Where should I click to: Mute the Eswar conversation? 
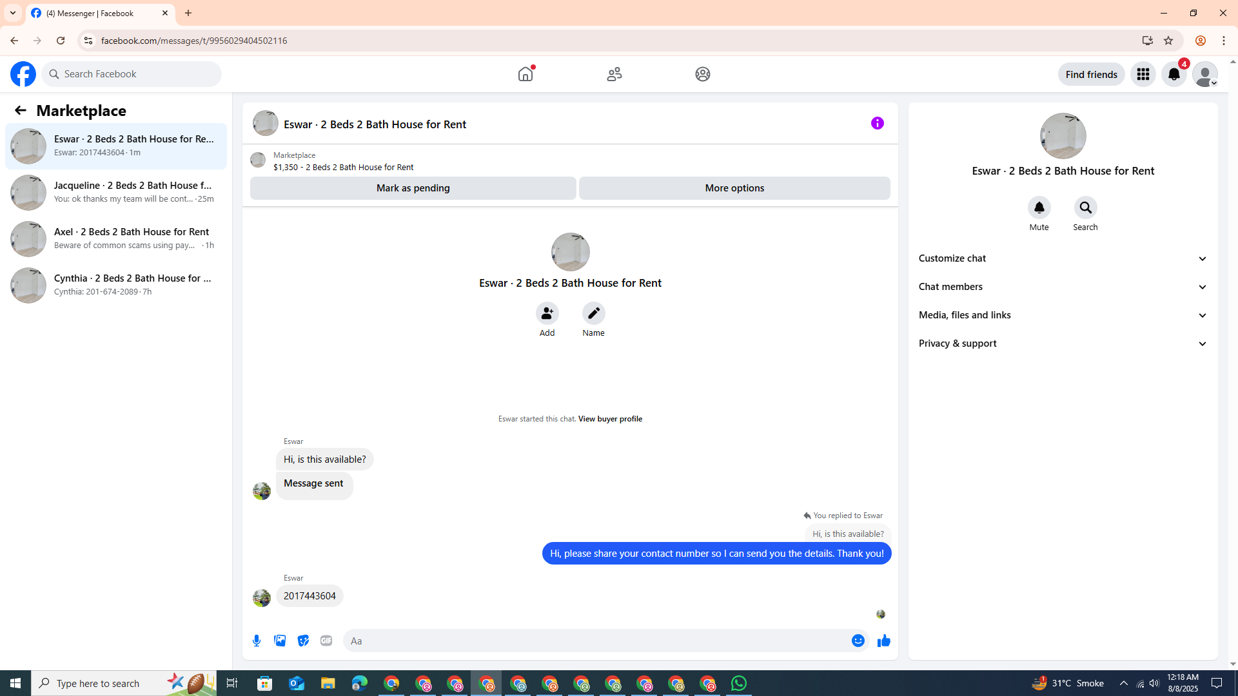[1039, 208]
